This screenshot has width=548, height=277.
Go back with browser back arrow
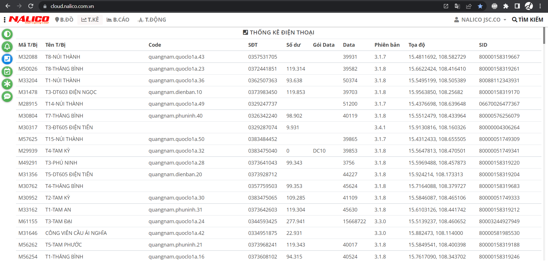pos(8,6)
